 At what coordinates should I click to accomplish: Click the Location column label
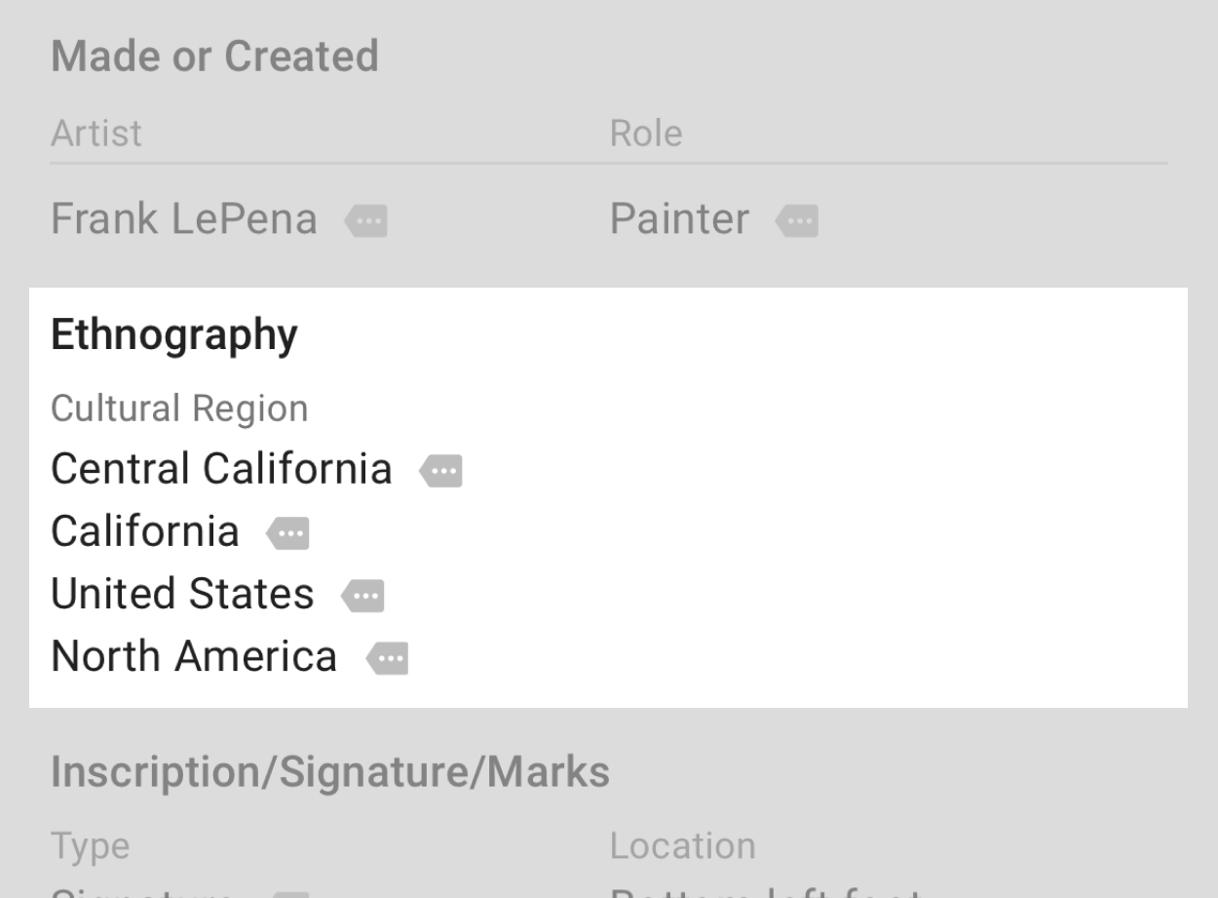pos(683,844)
